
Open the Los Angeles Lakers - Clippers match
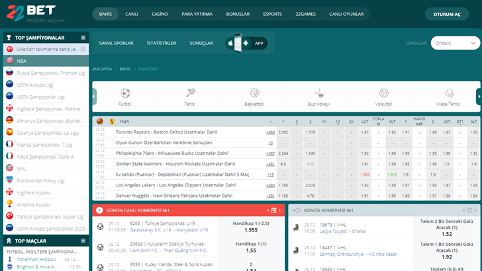click(x=176, y=185)
